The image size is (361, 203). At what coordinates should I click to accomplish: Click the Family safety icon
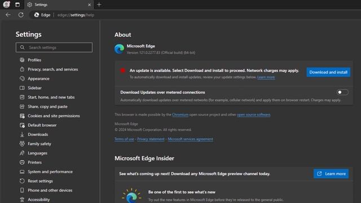(22, 144)
